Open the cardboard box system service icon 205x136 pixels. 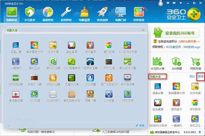point(71,96)
